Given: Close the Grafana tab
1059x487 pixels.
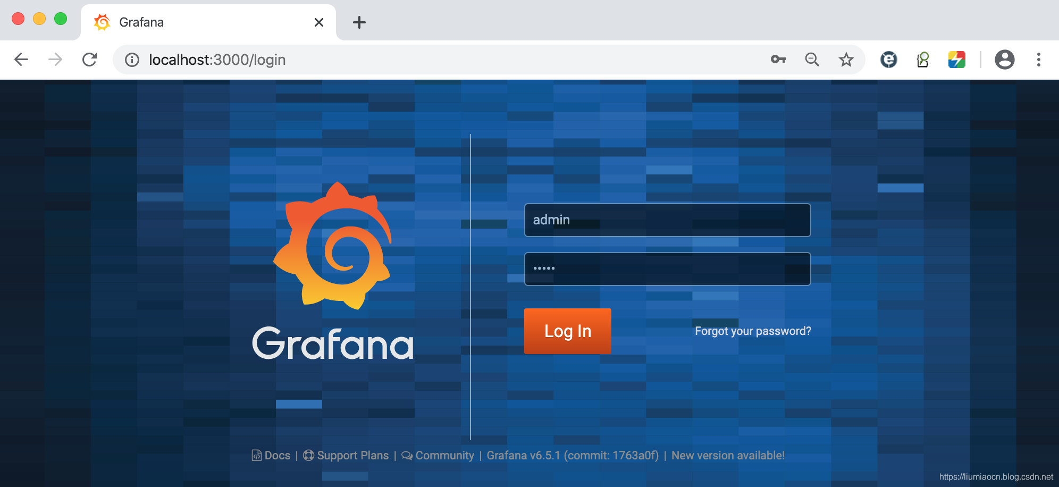Looking at the screenshot, I should (319, 22).
